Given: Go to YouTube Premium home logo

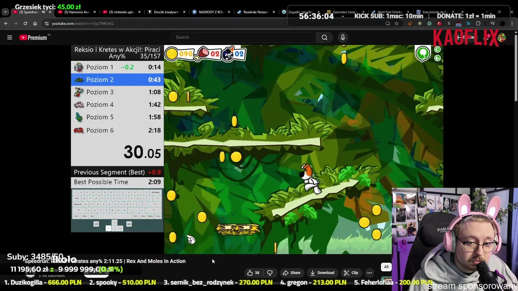Looking at the screenshot, I should [x=34, y=38].
